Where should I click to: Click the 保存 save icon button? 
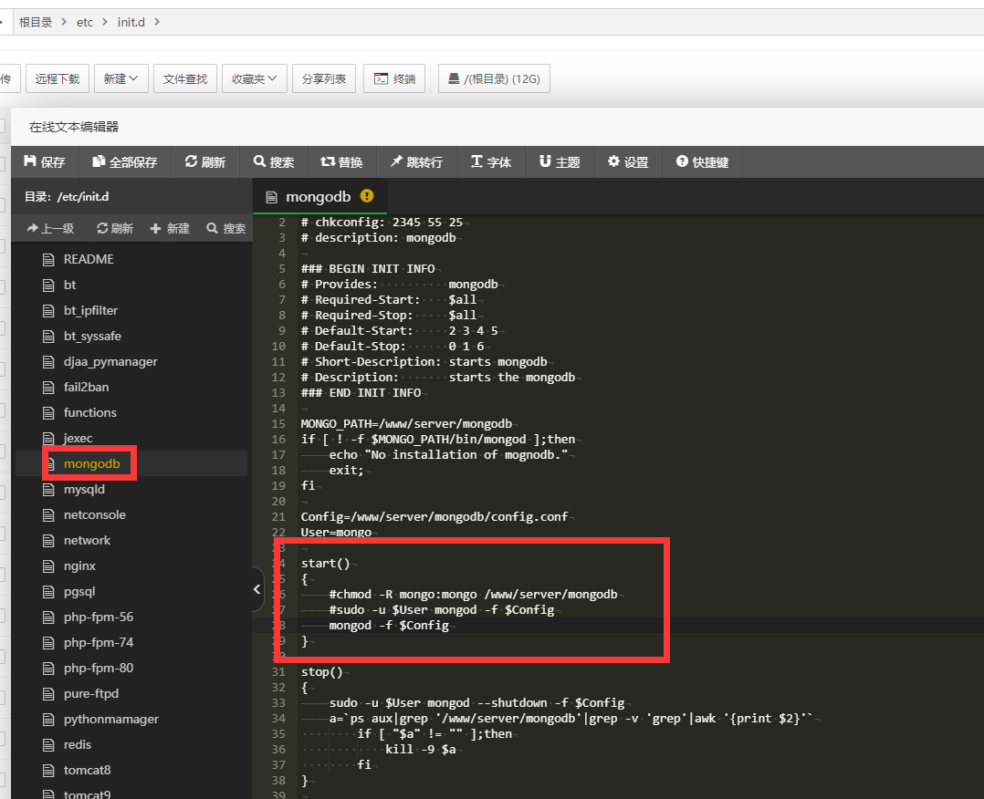tap(45, 162)
